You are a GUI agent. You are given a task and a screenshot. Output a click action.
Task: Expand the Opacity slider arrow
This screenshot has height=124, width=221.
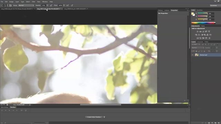click(47, 6)
